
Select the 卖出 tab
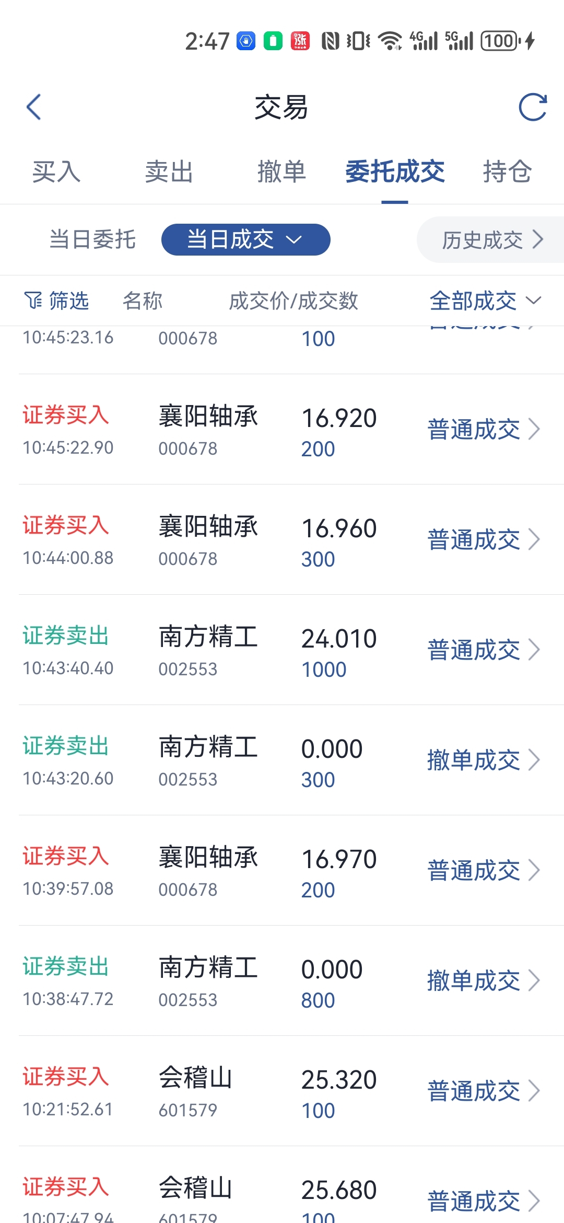point(169,171)
